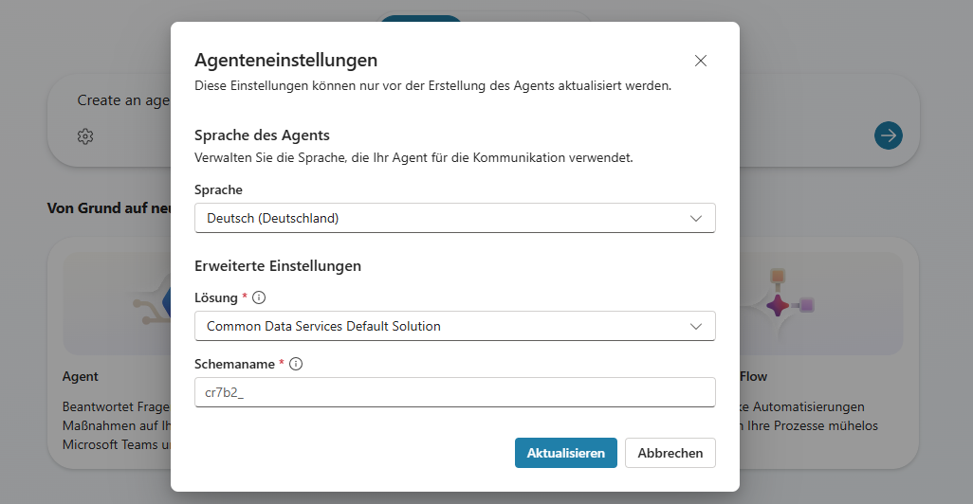Select the Agent card title
This screenshot has height=504, width=973.
[80, 376]
